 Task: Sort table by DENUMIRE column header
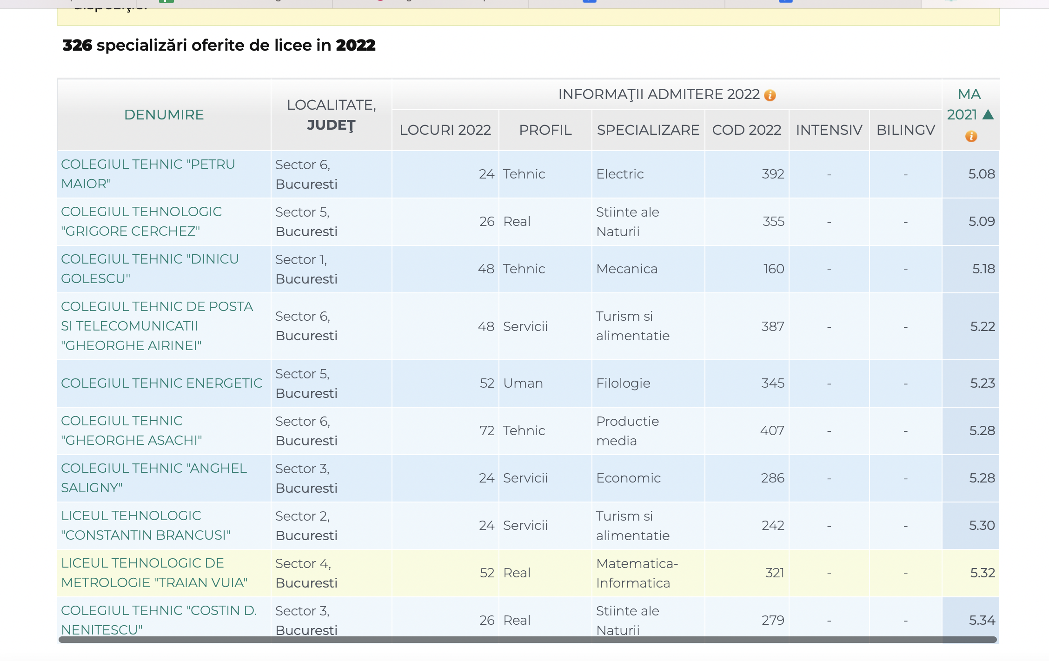tap(164, 115)
